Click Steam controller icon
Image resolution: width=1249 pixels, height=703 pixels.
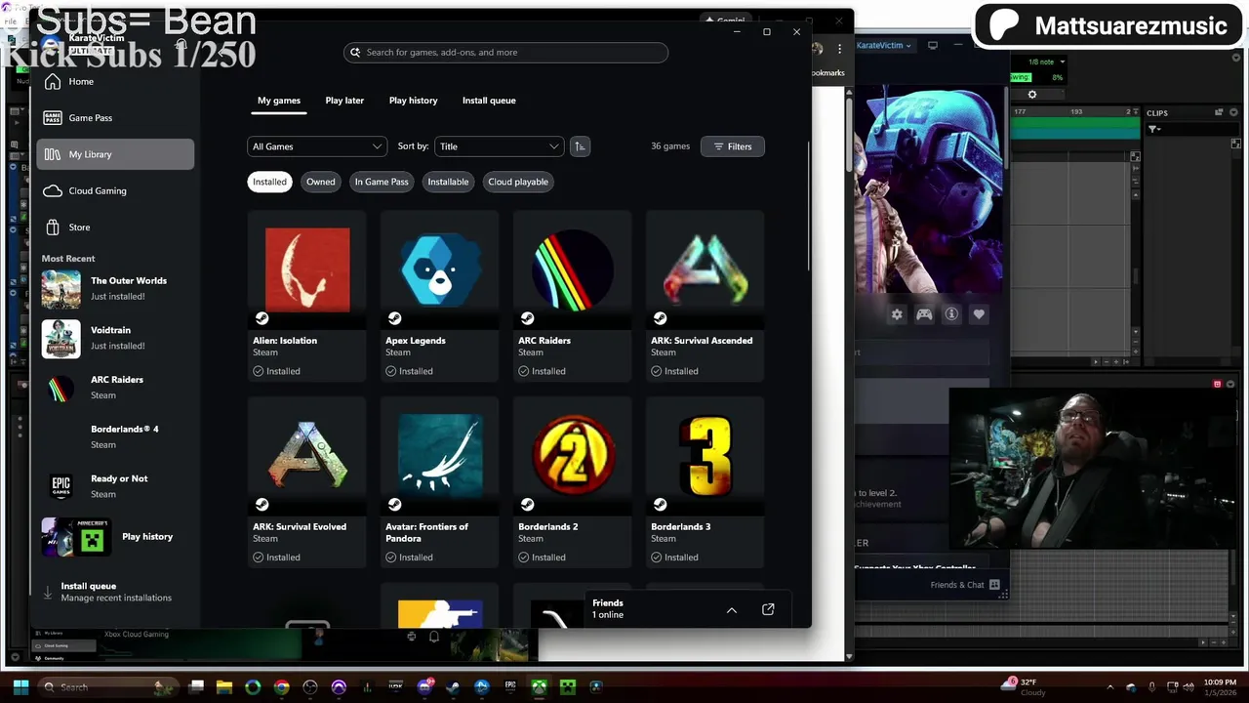tap(924, 314)
